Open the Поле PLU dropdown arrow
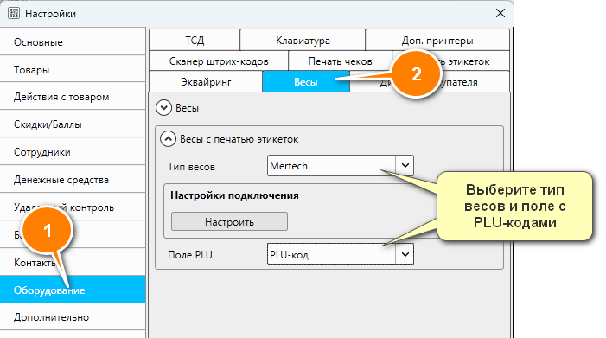606x338 pixels. 405,254
